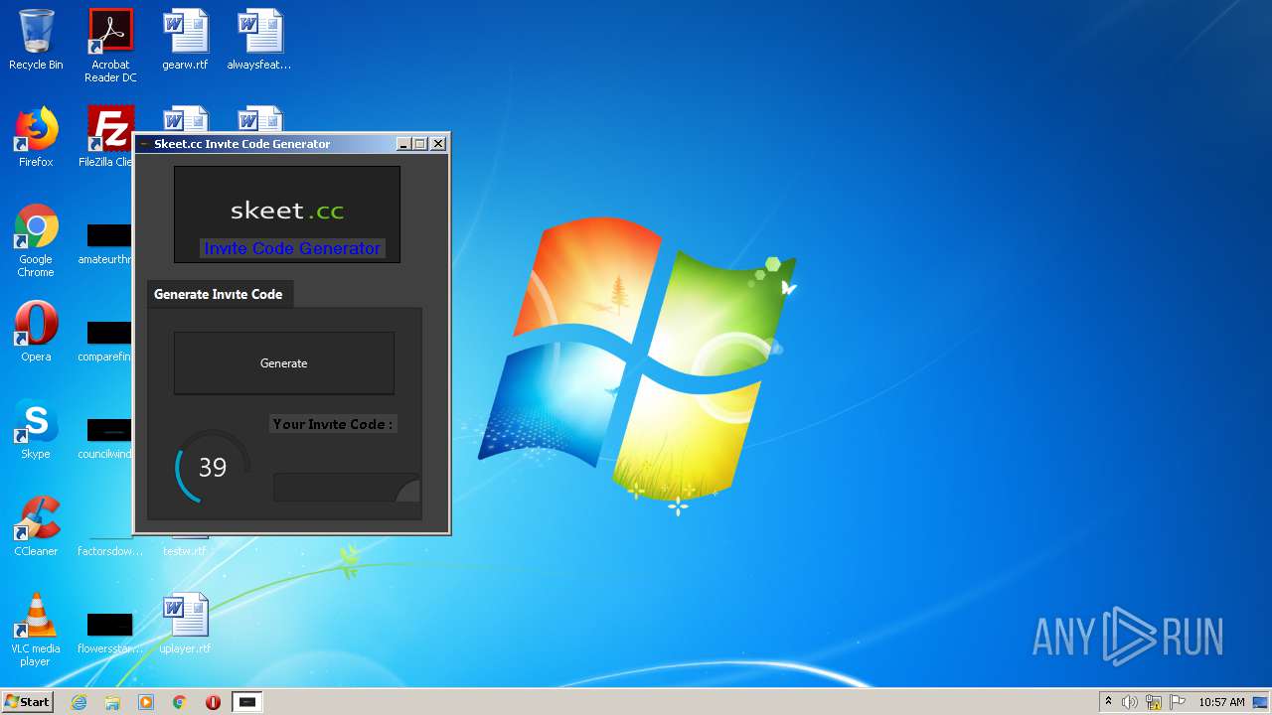The height and width of the screenshot is (715, 1272).
Task: Open the VLC media player shortcut
Action: [x=36, y=630]
